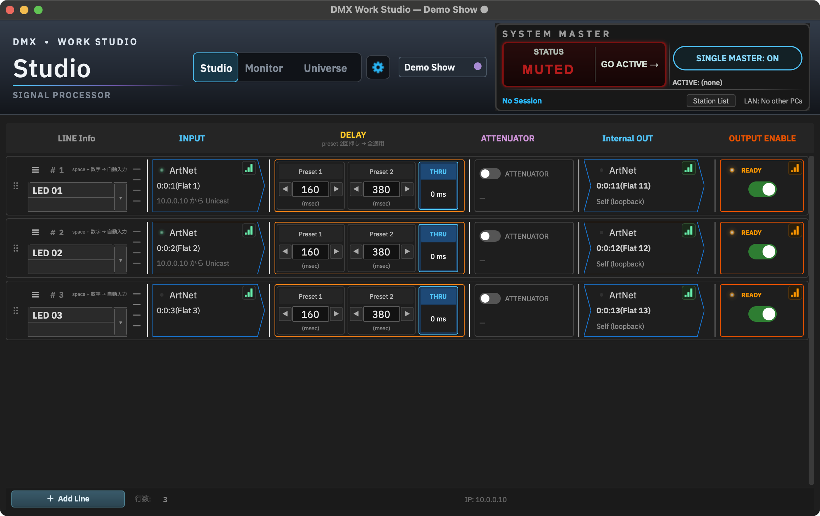Viewport: 820px width, 516px height.
Task: Click the signal icon on Internal OUT 0:0:13
Action: coord(689,293)
